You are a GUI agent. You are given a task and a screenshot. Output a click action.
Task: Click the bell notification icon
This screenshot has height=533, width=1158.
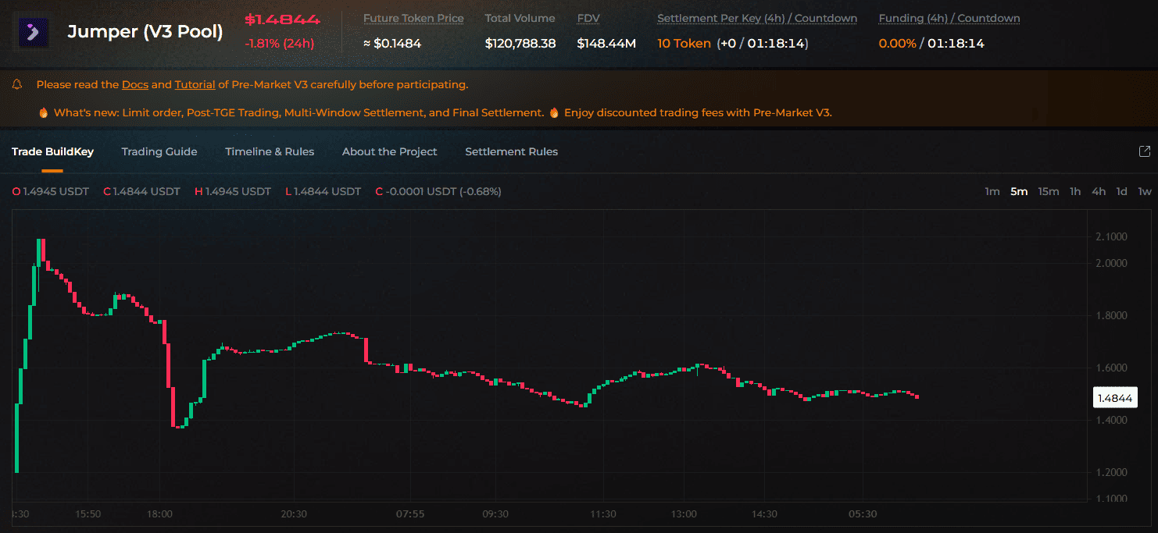pyautogui.click(x=17, y=84)
